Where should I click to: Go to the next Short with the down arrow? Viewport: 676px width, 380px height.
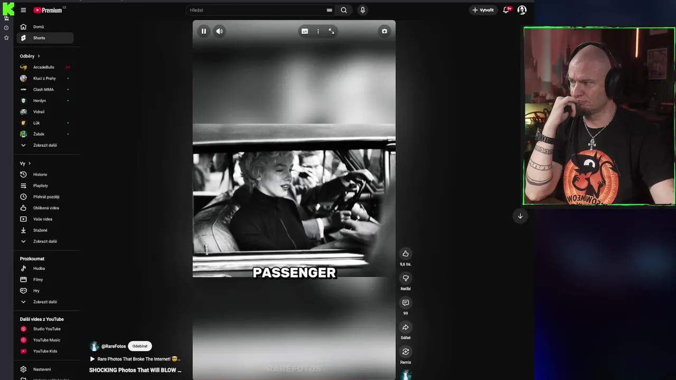520,216
